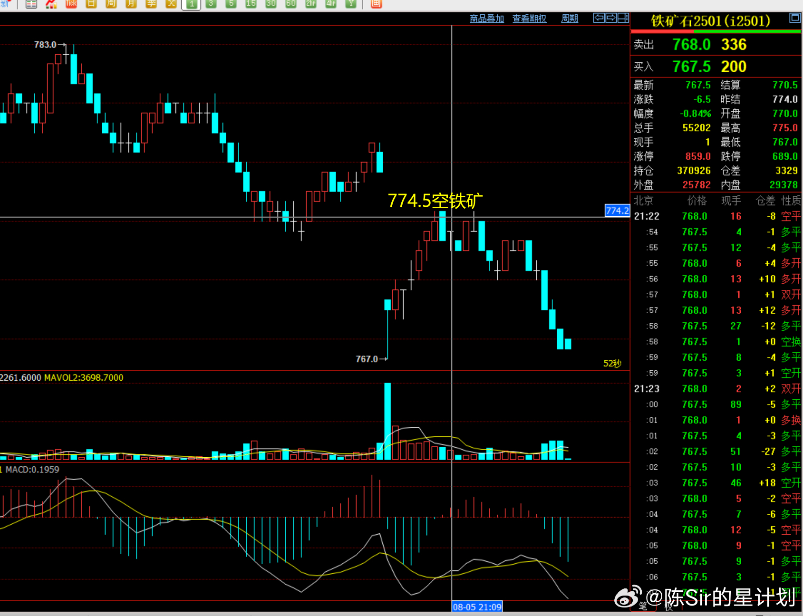Select the 1-minute chart period
803x616 pixels.
coord(191,4)
